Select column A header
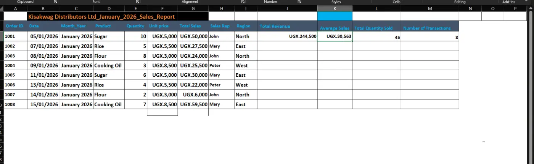 click(15, 8)
